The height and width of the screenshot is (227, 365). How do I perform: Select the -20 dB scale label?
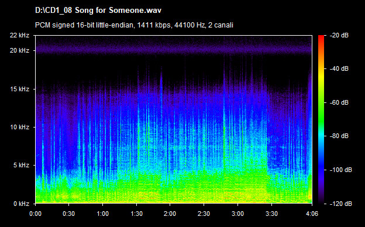pos(339,35)
